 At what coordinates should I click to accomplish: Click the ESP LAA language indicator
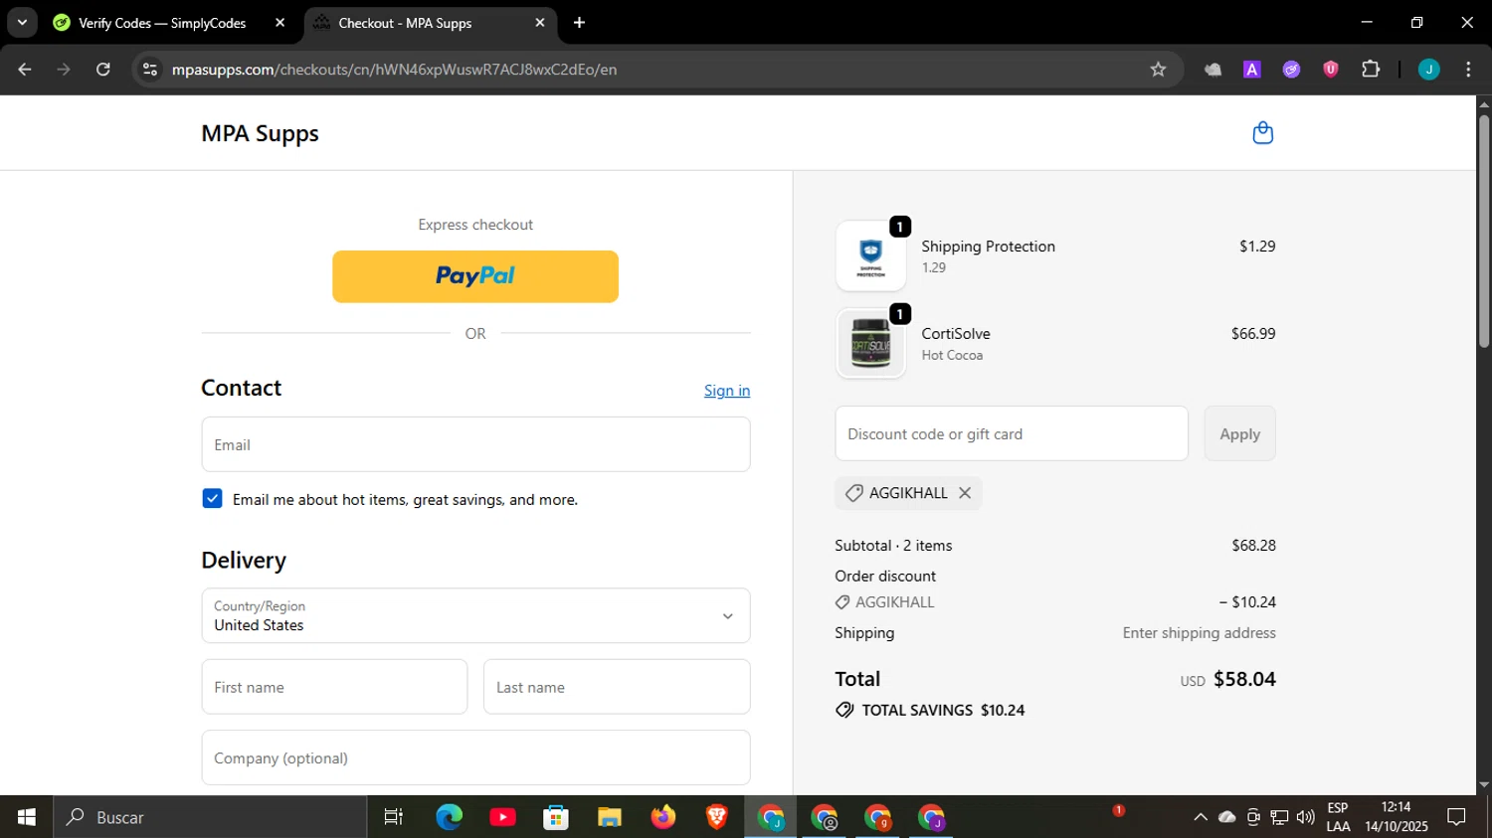tap(1338, 817)
